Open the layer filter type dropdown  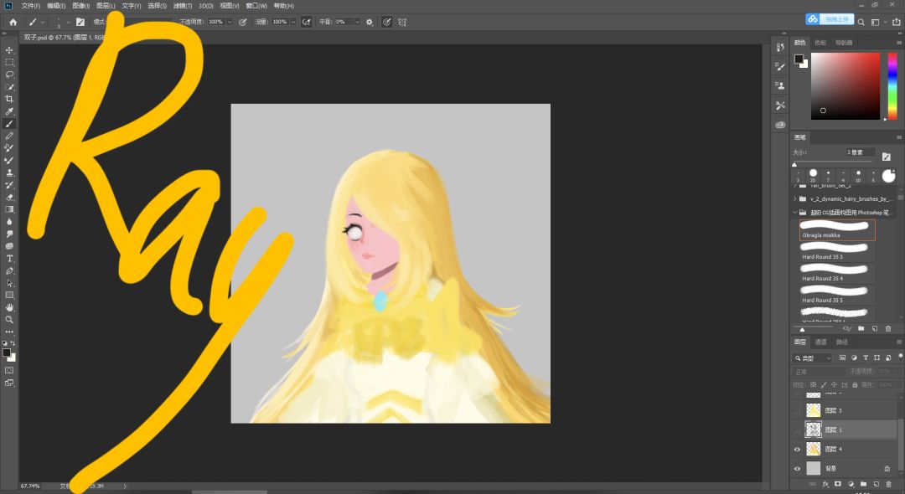click(x=813, y=358)
